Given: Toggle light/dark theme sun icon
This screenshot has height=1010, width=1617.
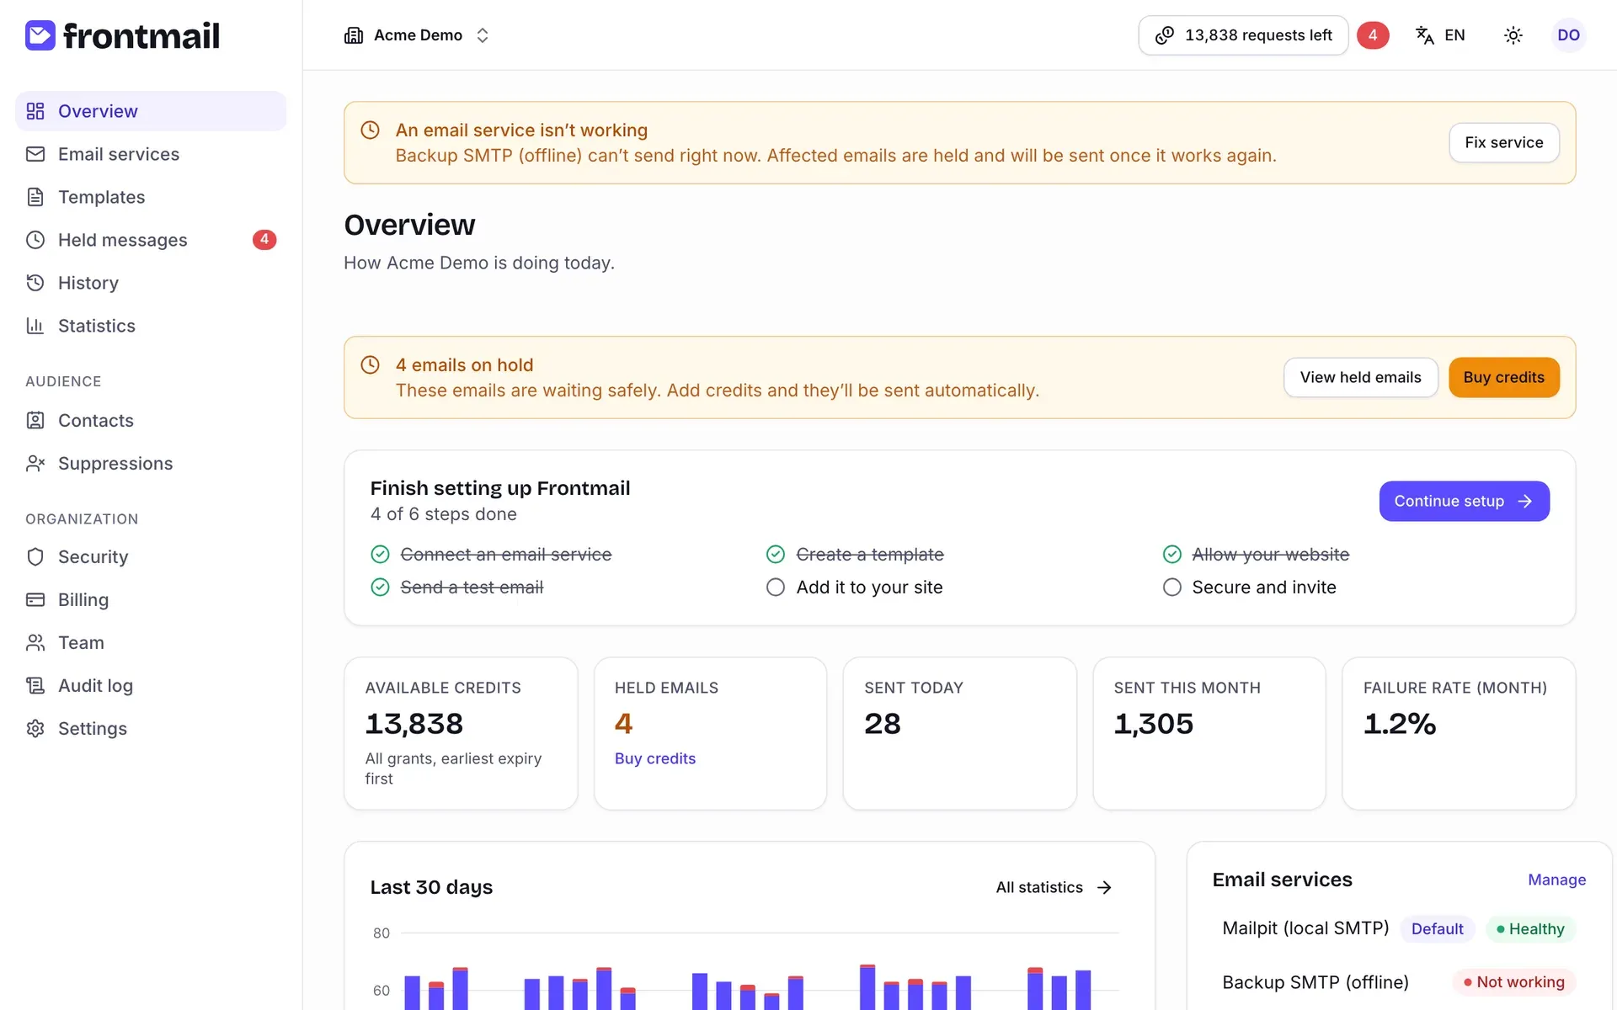Looking at the screenshot, I should click(1513, 35).
